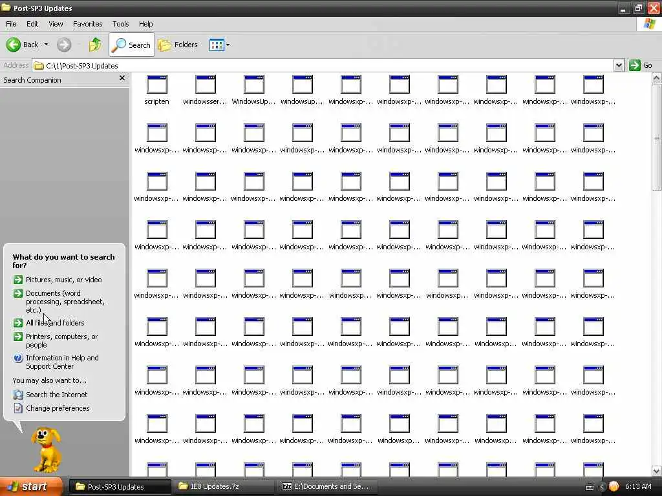Go up one folder level
662x496 pixels.
[95, 45]
